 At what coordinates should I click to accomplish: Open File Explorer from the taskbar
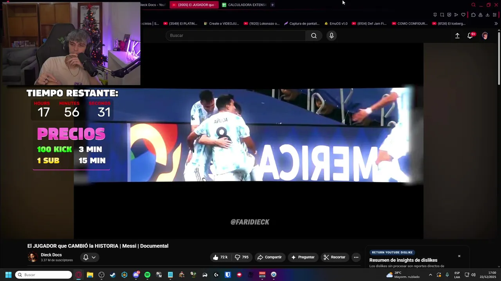pos(90,275)
